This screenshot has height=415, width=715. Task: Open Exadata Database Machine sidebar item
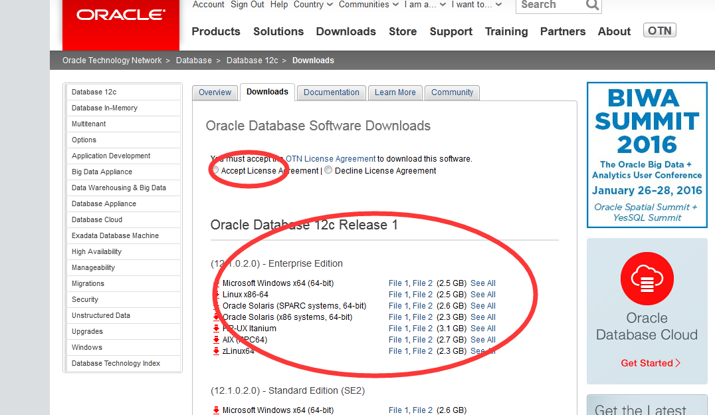[x=123, y=235]
